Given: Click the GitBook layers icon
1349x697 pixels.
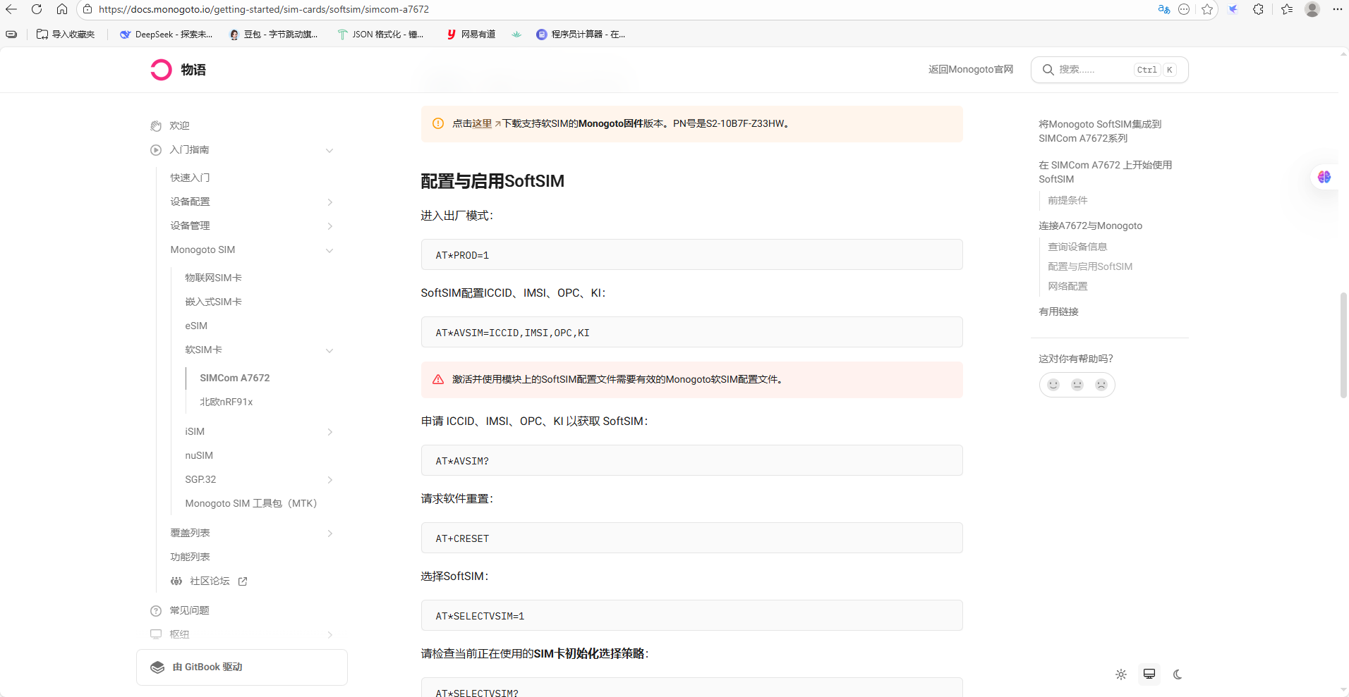Looking at the screenshot, I should pos(157,667).
